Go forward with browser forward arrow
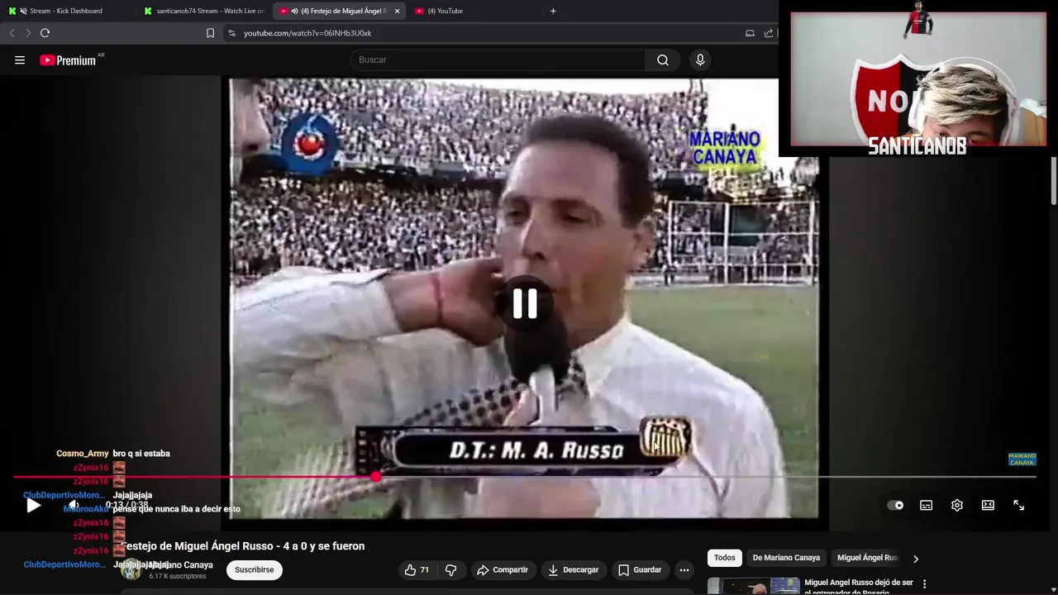 [28, 33]
